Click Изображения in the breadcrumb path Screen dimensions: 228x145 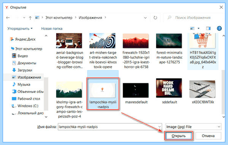coord(90,18)
